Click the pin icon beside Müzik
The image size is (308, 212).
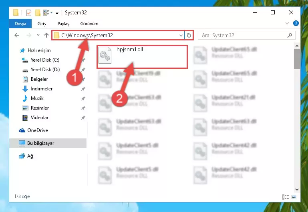point(83,98)
